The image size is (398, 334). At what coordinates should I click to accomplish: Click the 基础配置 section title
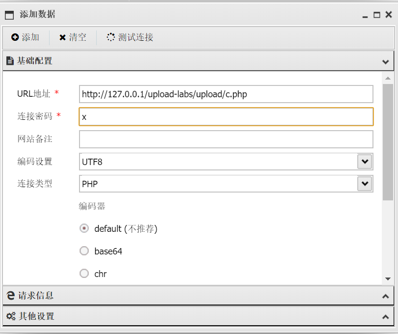[34, 61]
